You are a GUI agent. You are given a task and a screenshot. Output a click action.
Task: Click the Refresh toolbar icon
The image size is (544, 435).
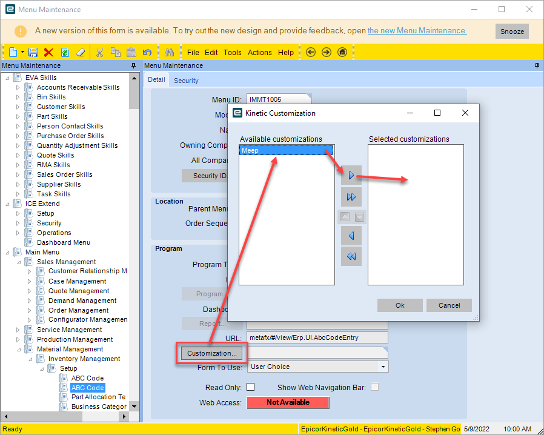(65, 52)
